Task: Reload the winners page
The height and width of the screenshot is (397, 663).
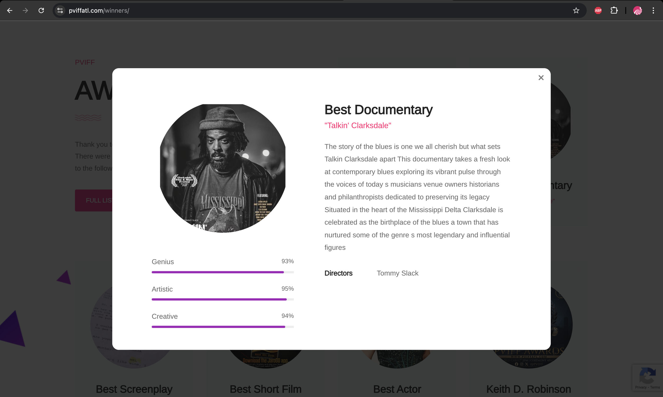Action: [41, 10]
